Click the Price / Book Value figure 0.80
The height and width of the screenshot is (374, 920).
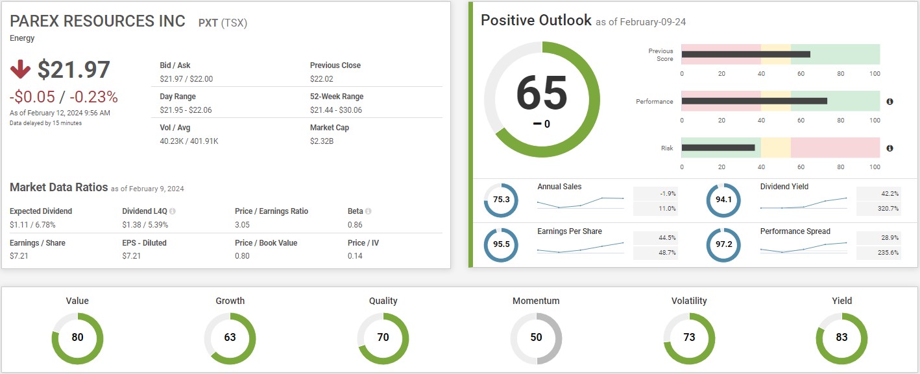pos(242,256)
